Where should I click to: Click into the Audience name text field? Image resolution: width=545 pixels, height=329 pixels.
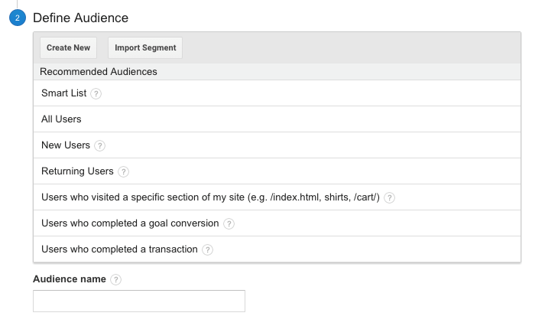coord(139,301)
